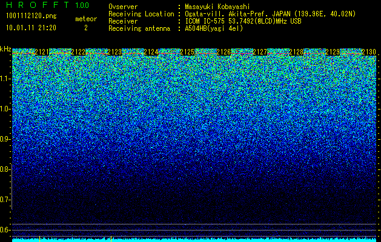Click the 'Ovserver' field label
The width and height of the screenshot is (381, 242).
pyautogui.click(x=123, y=7)
